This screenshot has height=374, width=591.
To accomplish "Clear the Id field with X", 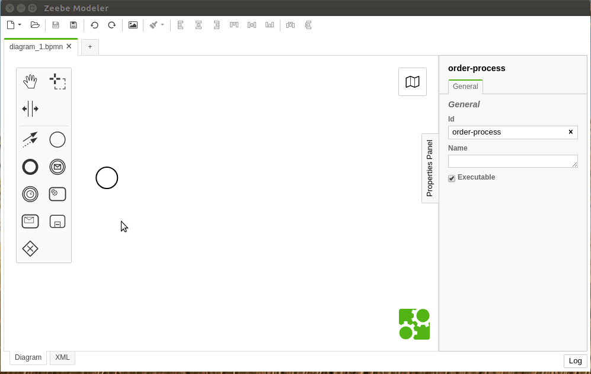I will tap(571, 132).
